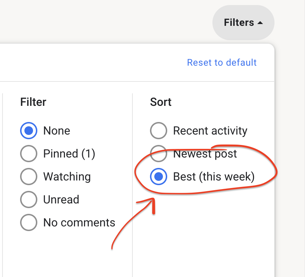Click the Filter column header

33,102
